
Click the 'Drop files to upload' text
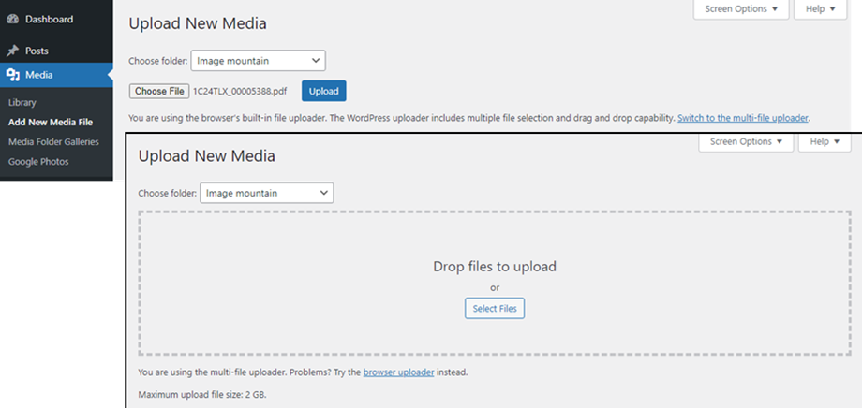point(494,267)
